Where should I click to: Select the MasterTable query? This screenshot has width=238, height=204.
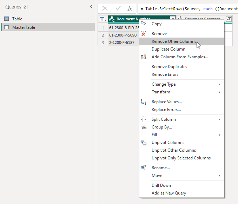48,27
